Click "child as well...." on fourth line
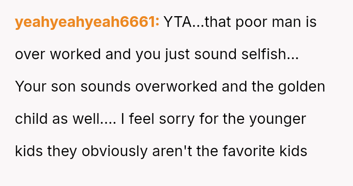Viewport: 353px width, 186px height. click(x=66, y=118)
